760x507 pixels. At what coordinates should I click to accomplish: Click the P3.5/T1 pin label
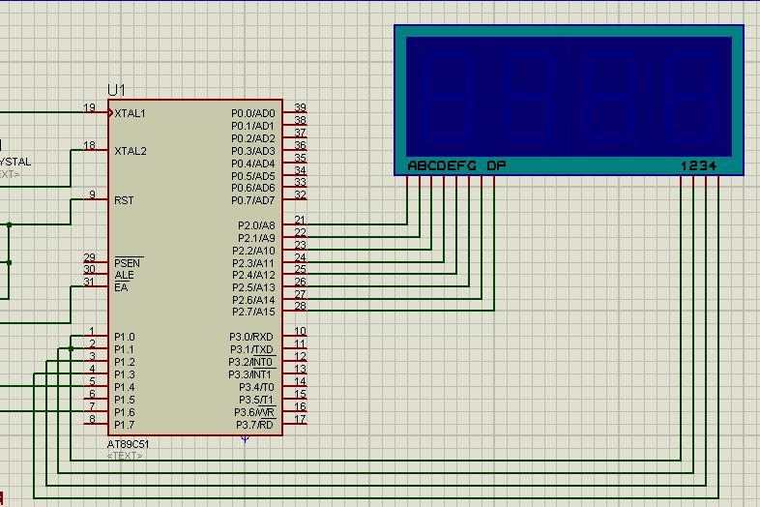pos(256,400)
